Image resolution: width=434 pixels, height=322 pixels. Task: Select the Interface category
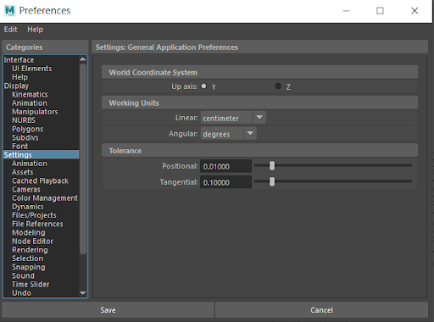pos(19,60)
